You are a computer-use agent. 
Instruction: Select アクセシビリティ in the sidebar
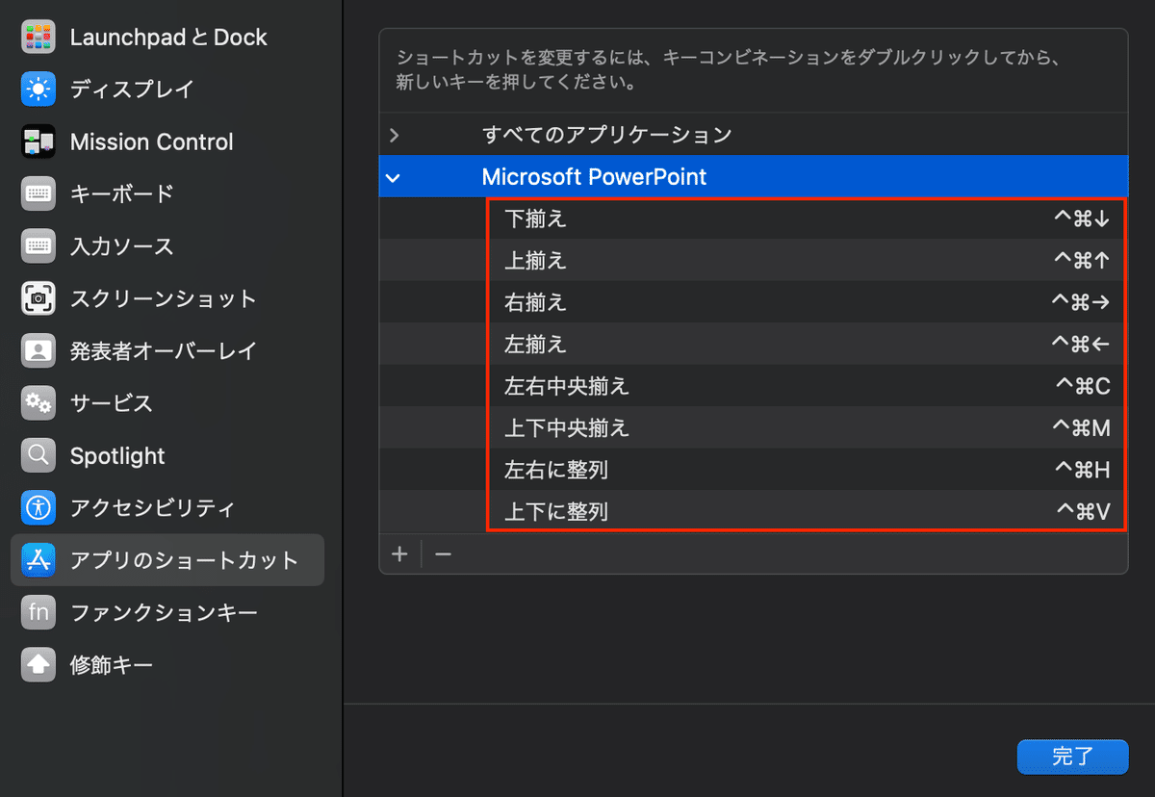pos(167,508)
